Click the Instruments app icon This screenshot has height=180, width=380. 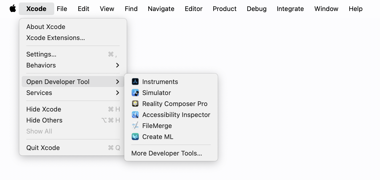coord(135,81)
